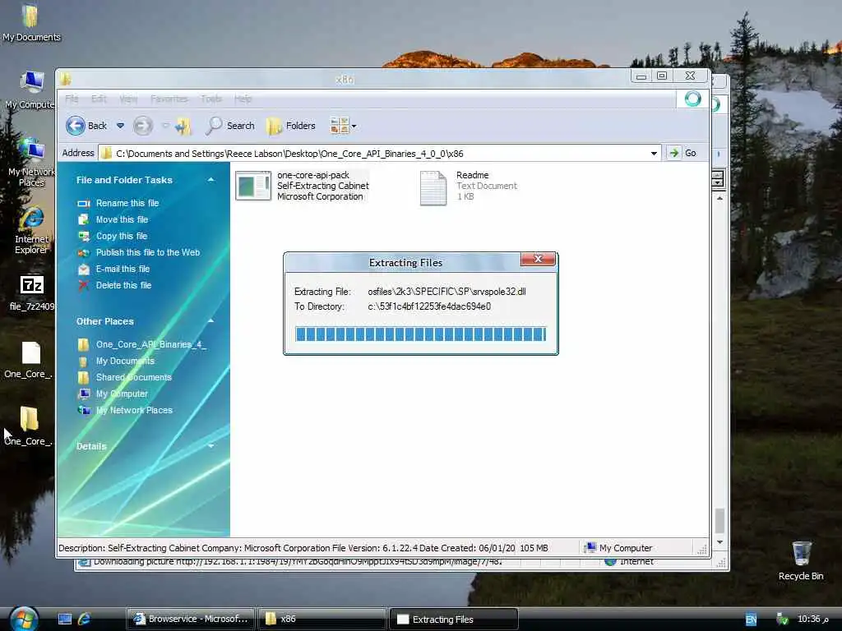
Task: Open the Help menu
Action: point(243,99)
